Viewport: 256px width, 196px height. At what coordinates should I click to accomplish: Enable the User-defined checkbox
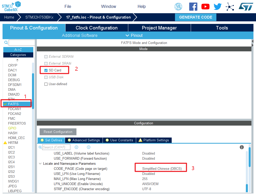pos(46,84)
